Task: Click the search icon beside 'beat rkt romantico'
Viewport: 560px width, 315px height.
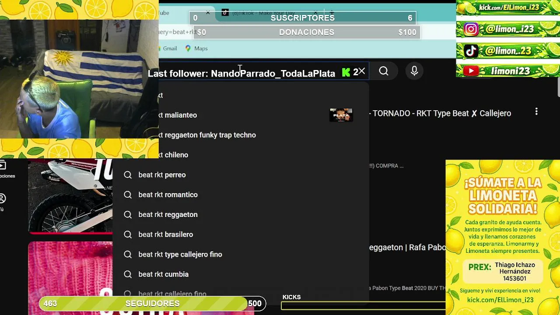Action: 128,195
